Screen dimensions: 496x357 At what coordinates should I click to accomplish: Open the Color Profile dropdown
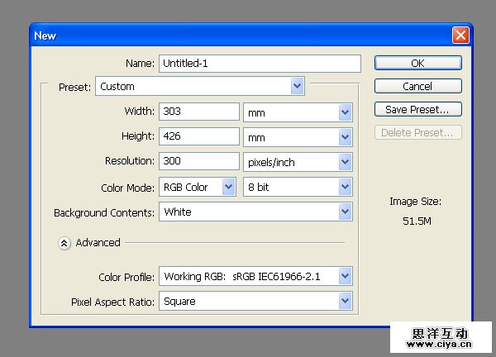(255, 276)
